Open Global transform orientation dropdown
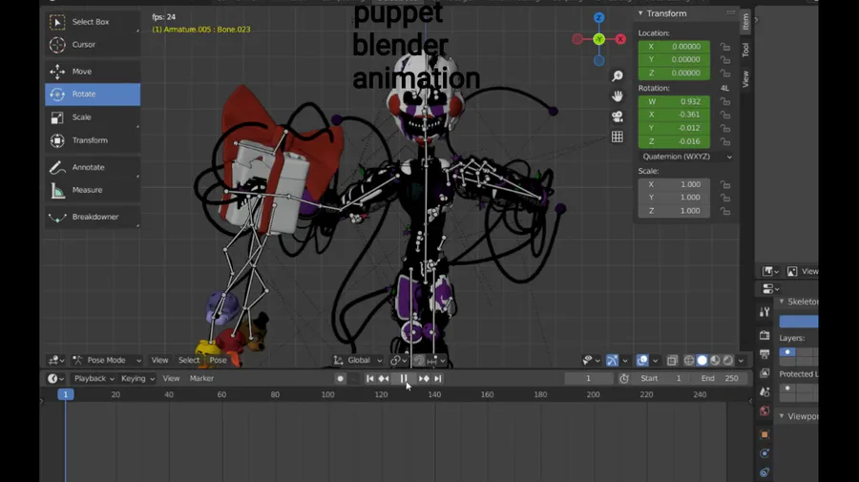The image size is (859, 482). pyautogui.click(x=358, y=360)
